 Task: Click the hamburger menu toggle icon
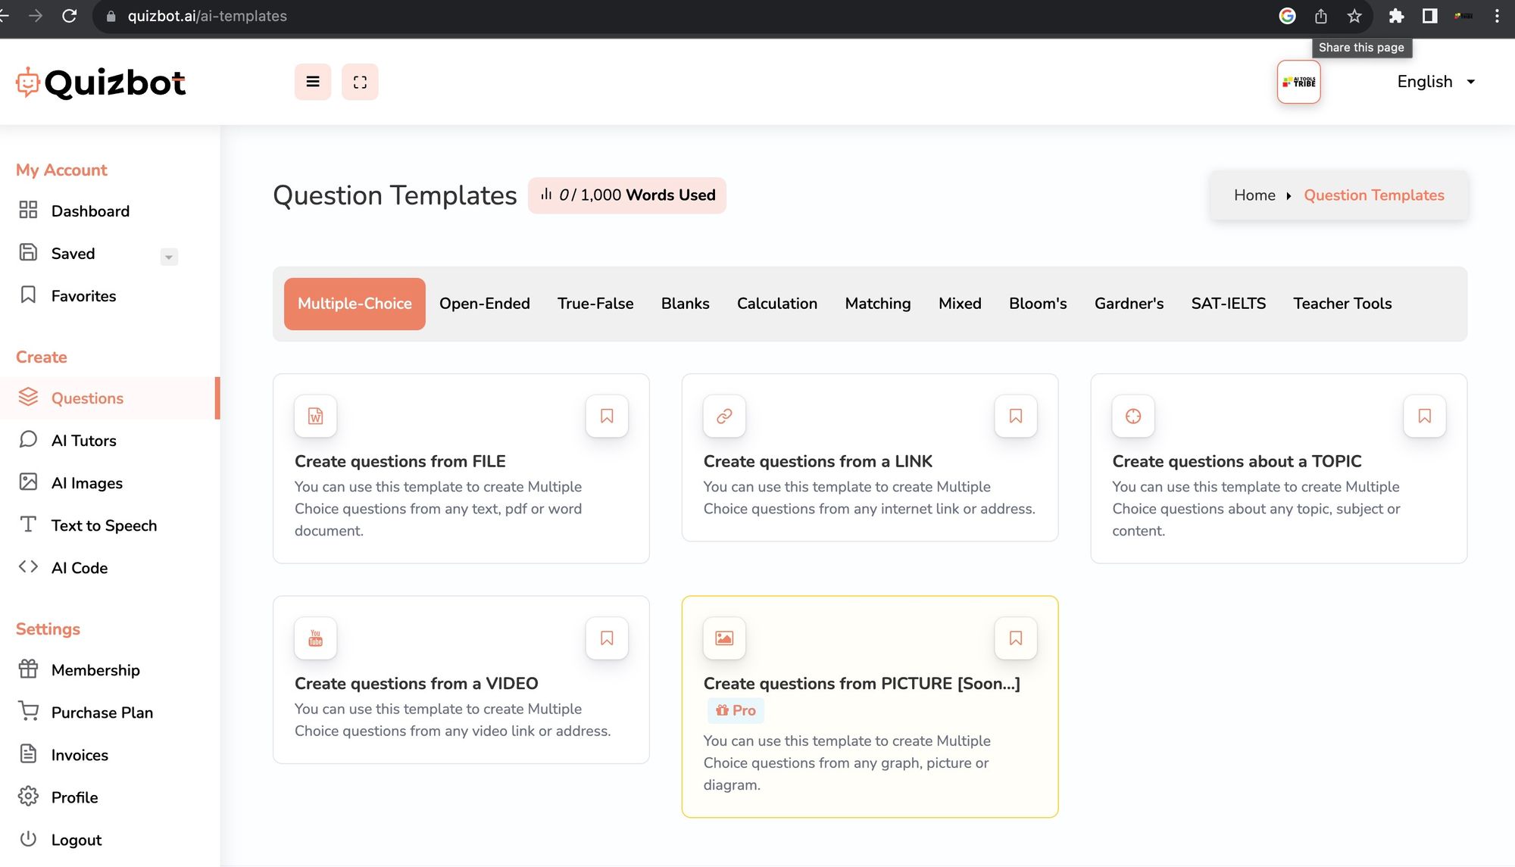point(313,82)
